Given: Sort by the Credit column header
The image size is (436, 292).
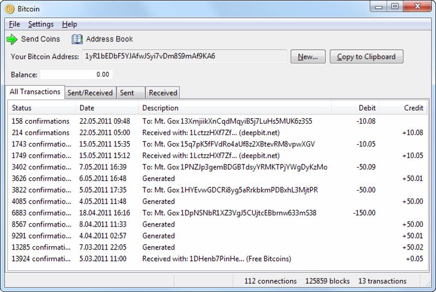Looking at the screenshot, I should coord(403,108).
